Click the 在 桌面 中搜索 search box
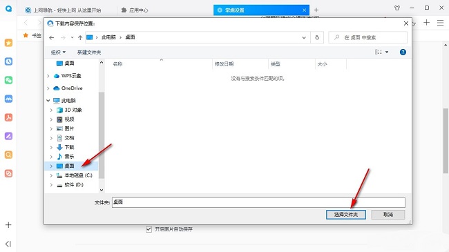 tap(367, 37)
